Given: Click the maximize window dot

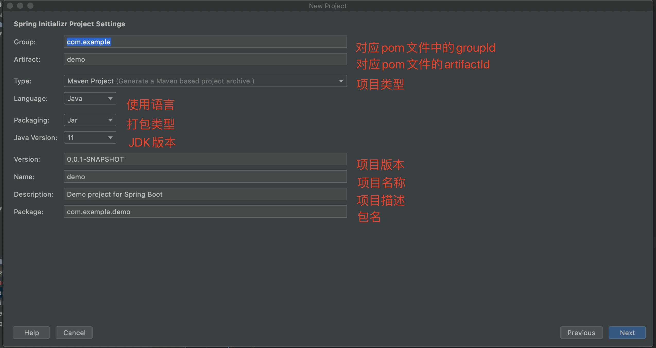Looking at the screenshot, I should click(30, 6).
